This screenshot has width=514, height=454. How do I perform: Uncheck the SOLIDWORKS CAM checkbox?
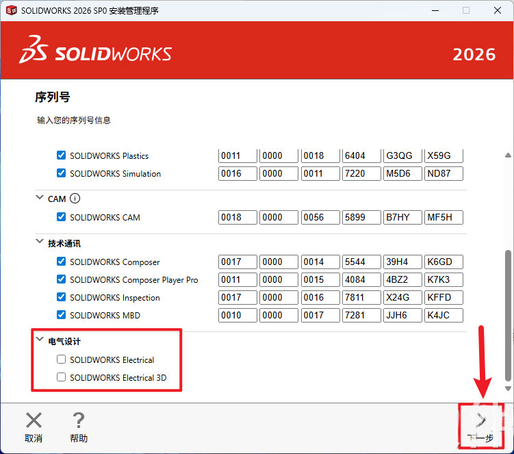click(x=62, y=217)
